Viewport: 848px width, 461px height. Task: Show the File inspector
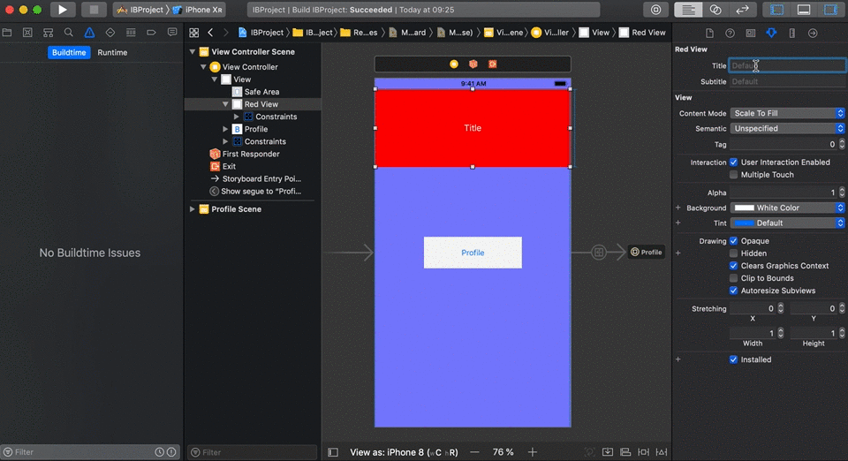[709, 33]
